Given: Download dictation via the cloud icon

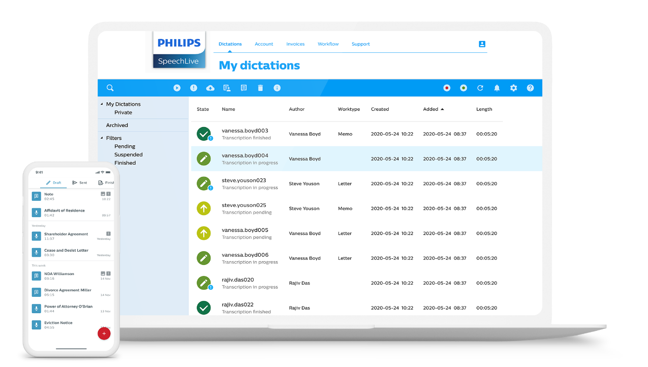Looking at the screenshot, I should tap(210, 87).
